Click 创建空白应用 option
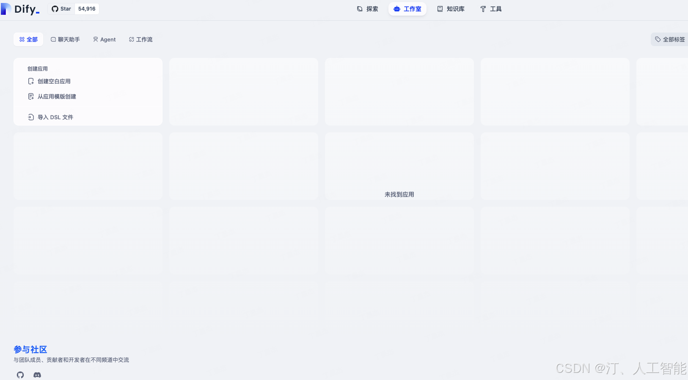The image size is (688, 380). point(54,81)
